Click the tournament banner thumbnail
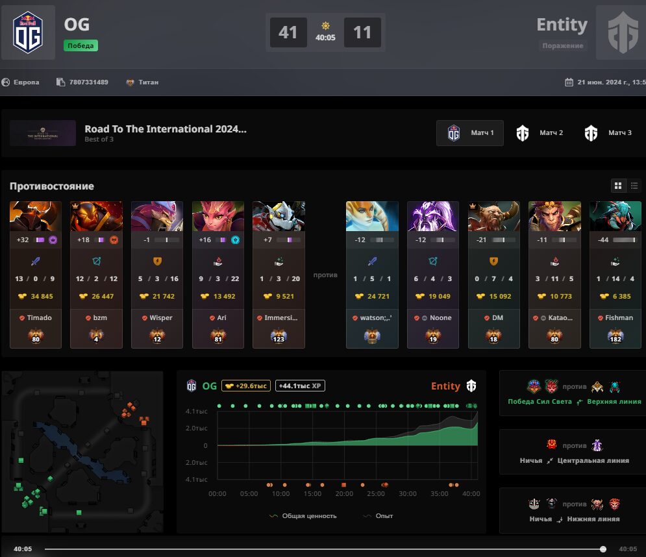Viewport: 646px width, 557px height. click(43, 133)
